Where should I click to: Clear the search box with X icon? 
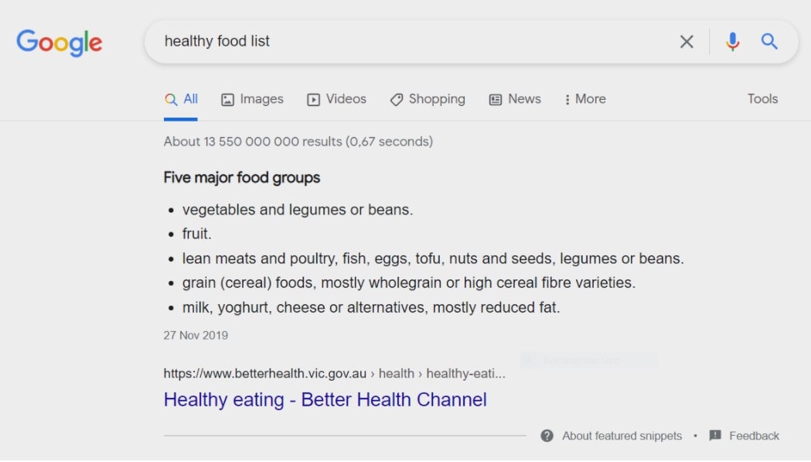tap(687, 42)
